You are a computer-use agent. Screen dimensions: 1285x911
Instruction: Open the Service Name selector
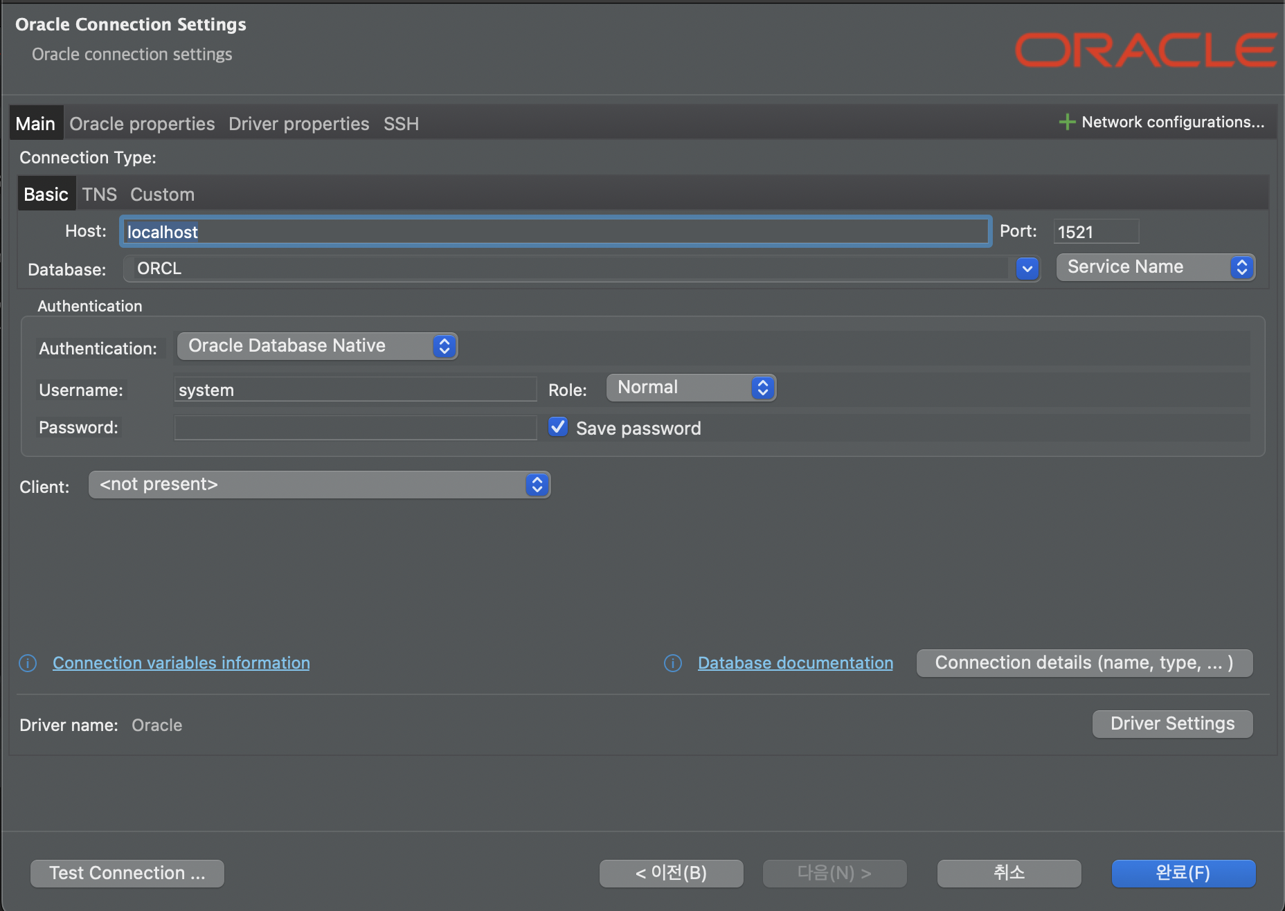pos(1156,267)
